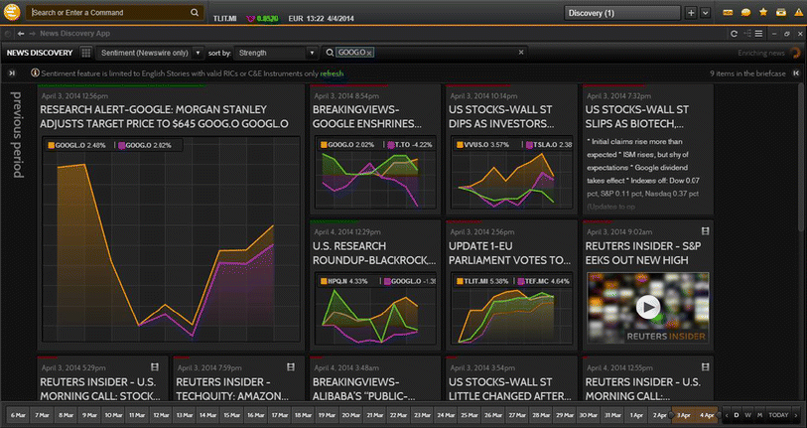Open the favorites star icon
The image size is (807, 428).
coord(763,12)
